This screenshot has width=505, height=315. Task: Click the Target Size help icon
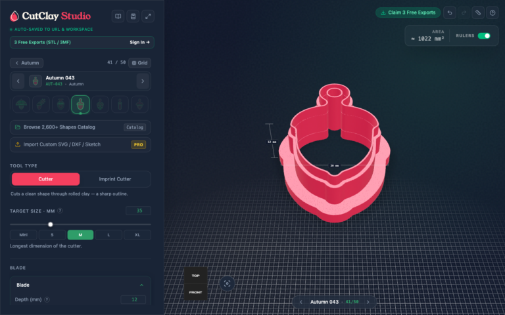coord(60,211)
